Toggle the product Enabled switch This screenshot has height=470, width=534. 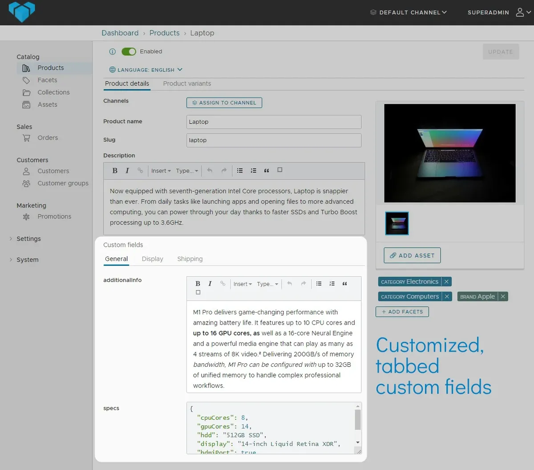pyautogui.click(x=129, y=52)
